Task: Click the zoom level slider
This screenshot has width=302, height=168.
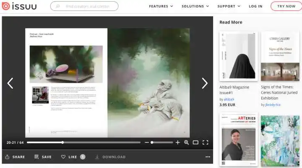Action: [161, 142]
